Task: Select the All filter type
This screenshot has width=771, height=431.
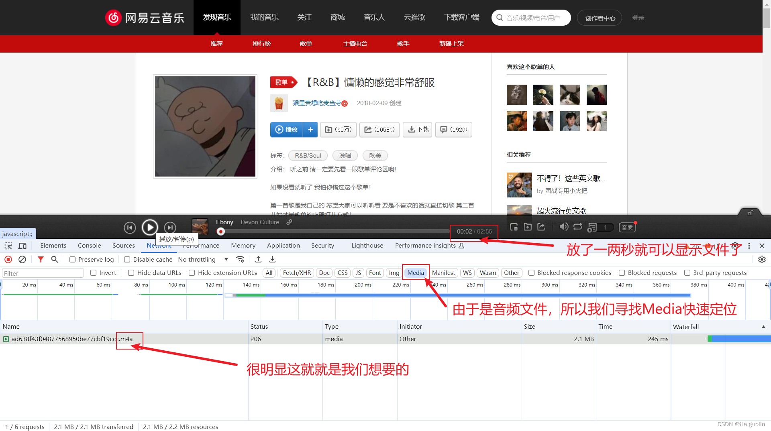Action: point(269,273)
